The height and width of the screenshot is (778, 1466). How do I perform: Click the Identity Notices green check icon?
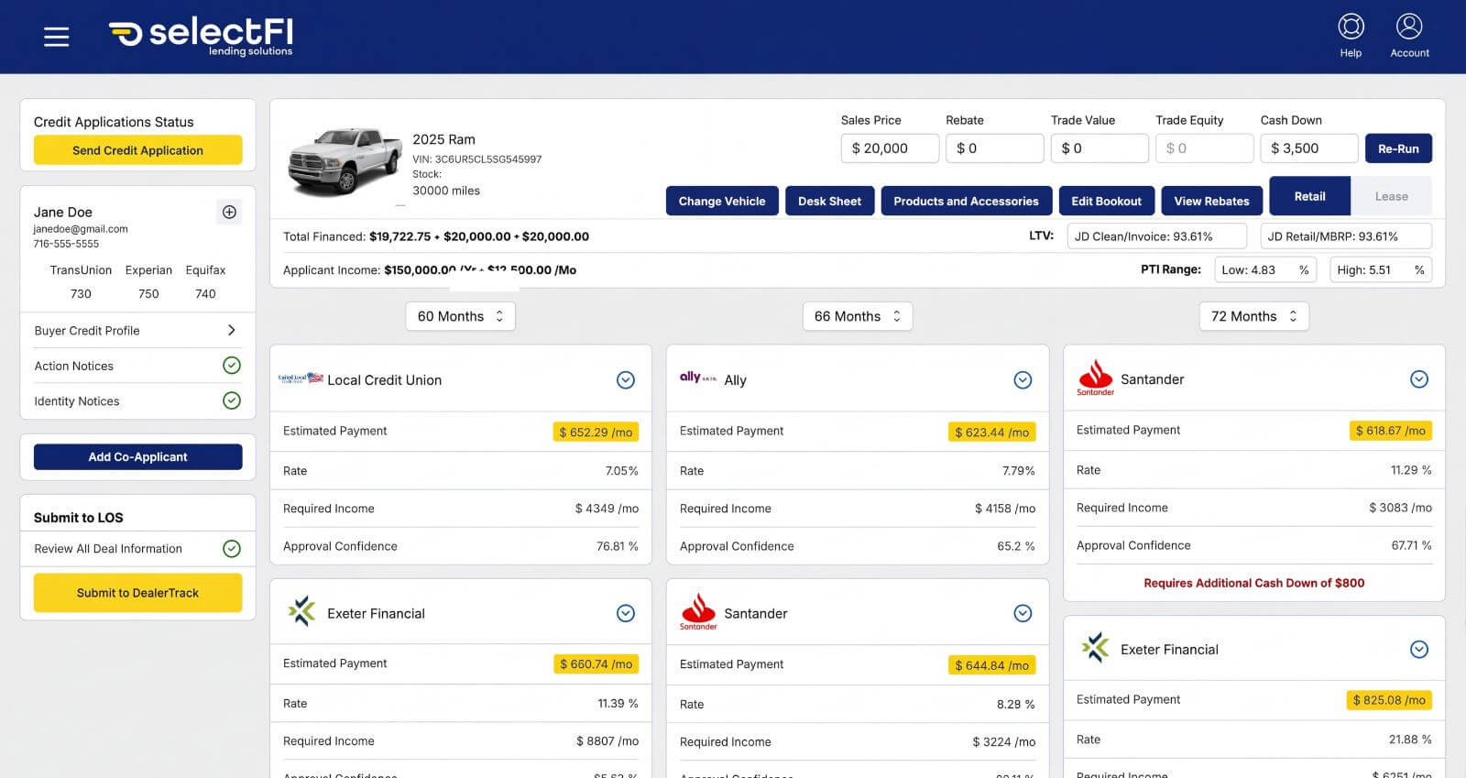[x=232, y=400]
